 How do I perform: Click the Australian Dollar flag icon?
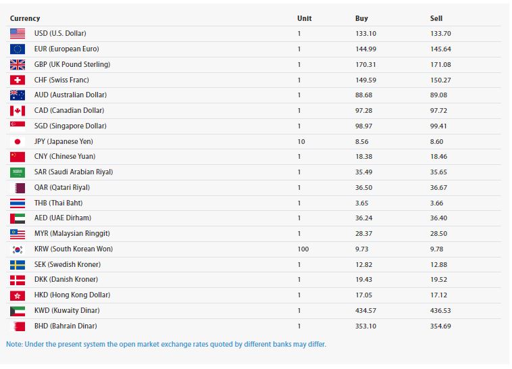[18, 95]
